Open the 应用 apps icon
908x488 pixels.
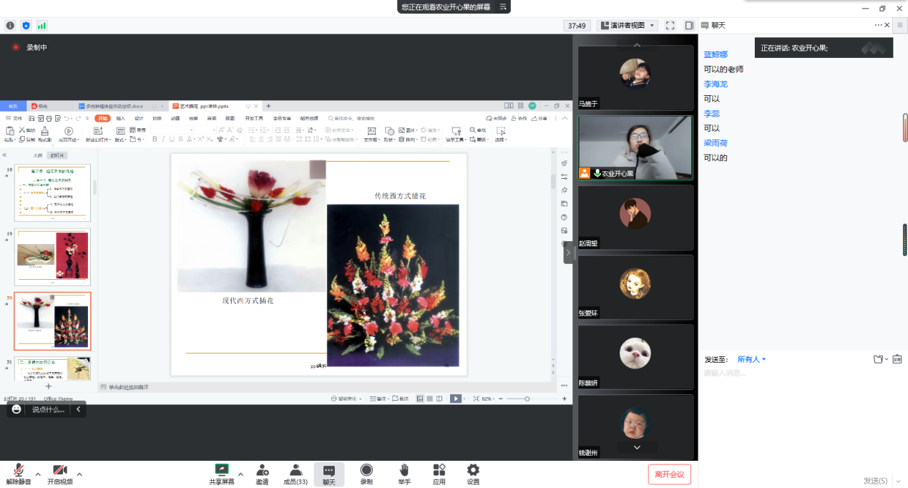tap(439, 471)
